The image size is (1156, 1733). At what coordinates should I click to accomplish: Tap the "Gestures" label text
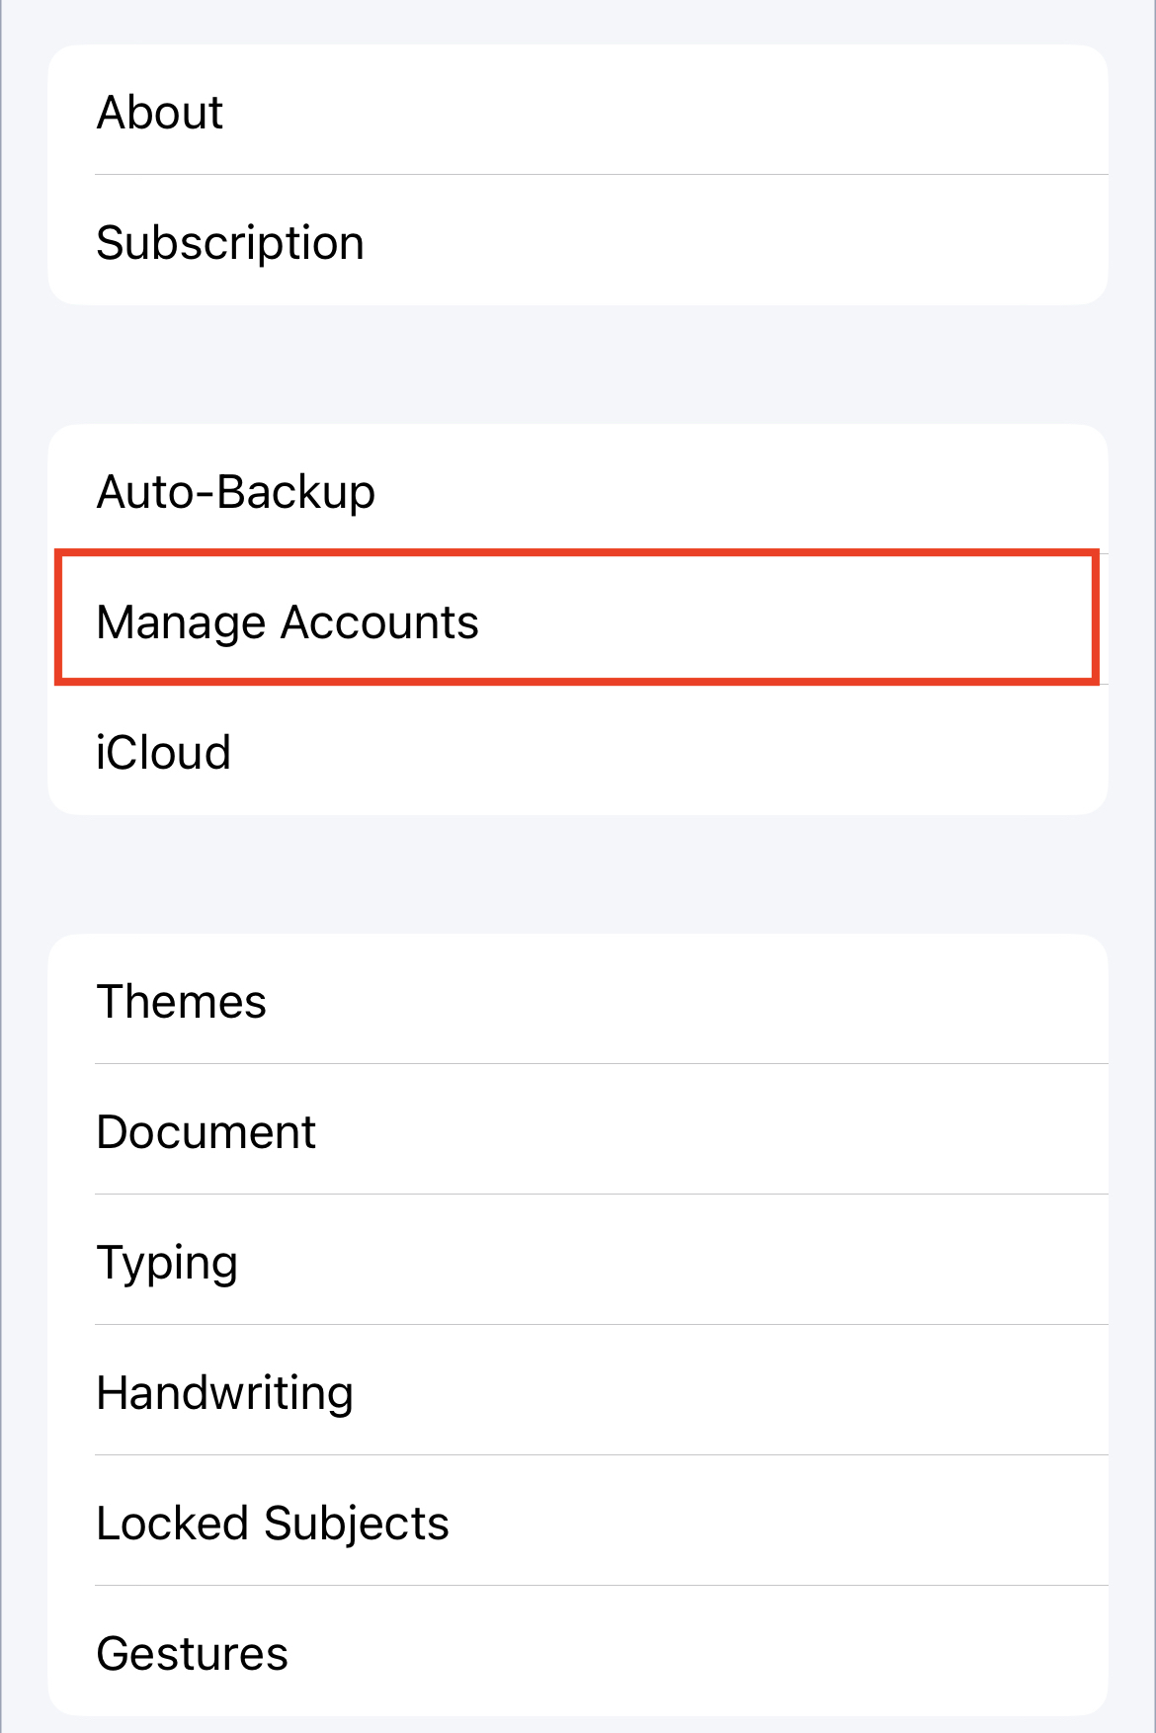pos(193,1654)
